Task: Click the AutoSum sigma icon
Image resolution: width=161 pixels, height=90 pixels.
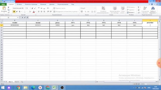Action: [x=139, y=7]
